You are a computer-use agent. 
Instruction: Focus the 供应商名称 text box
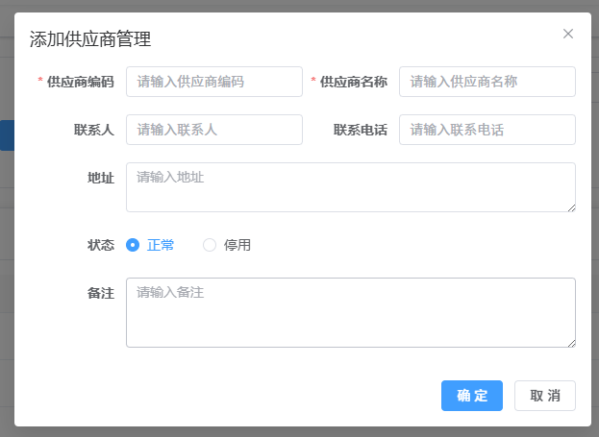tap(487, 82)
